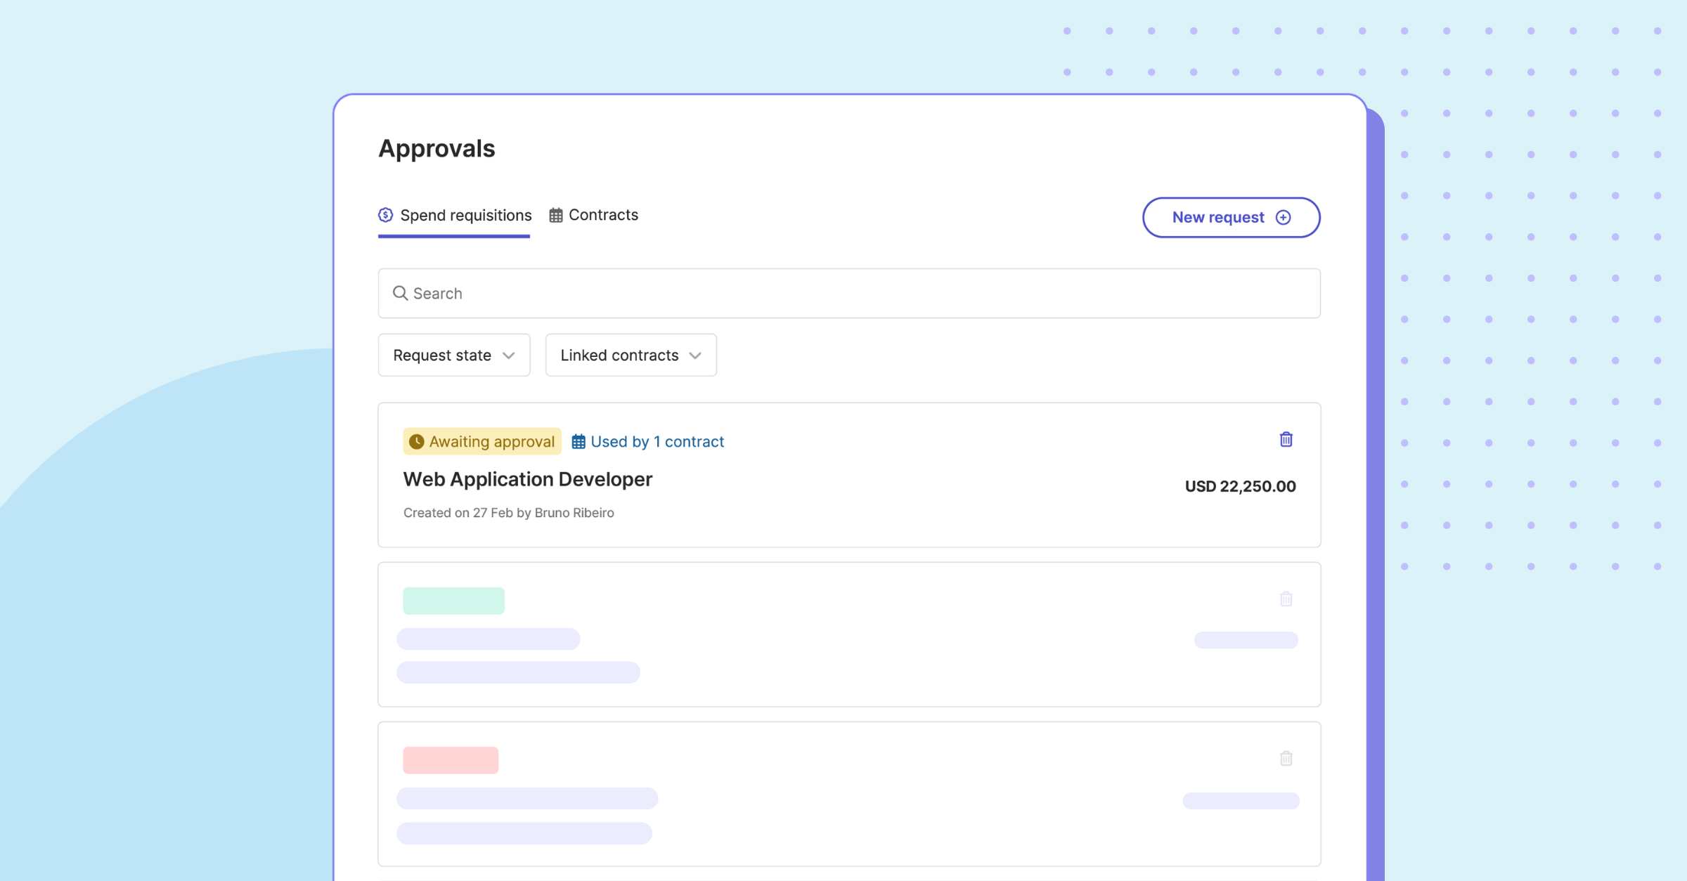Viewport: 1687px width, 881px height.
Task: Click the search magnifier icon
Action: coord(400,293)
